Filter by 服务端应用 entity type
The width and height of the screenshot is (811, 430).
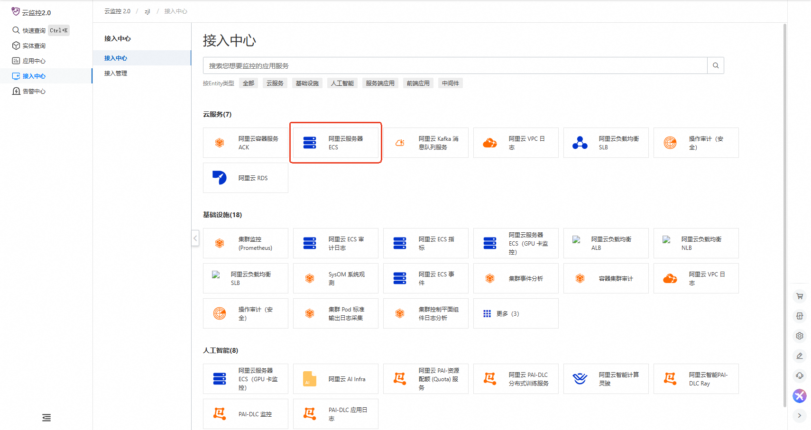380,83
